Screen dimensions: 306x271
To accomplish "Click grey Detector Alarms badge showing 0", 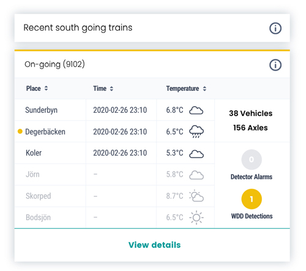I will pos(252,159).
